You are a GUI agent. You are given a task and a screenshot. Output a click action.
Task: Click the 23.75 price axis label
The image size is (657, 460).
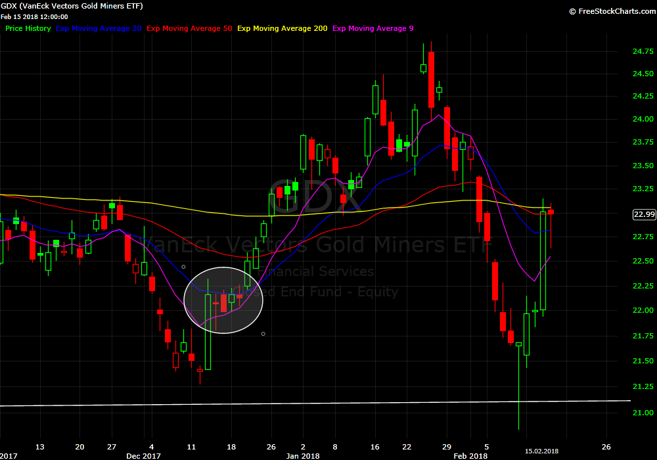pyautogui.click(x=643, y=142)
